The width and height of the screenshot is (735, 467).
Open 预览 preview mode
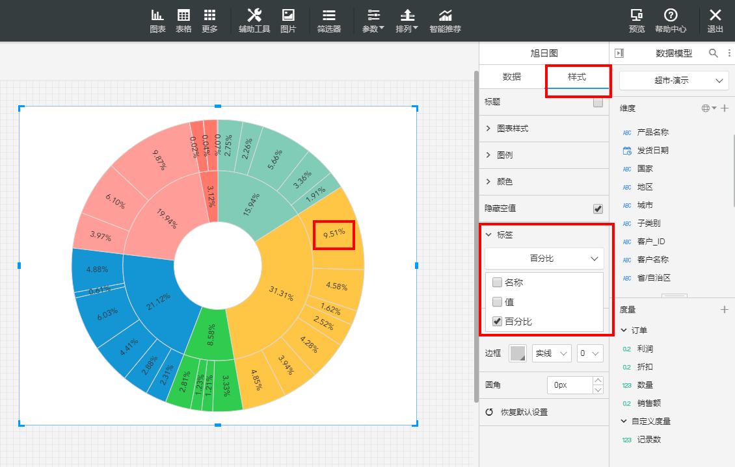(x=637, y=21)
